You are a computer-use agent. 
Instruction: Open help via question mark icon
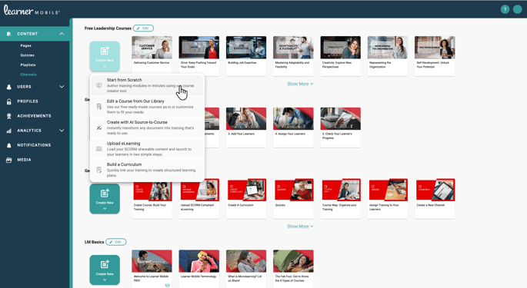click(505, 9)
